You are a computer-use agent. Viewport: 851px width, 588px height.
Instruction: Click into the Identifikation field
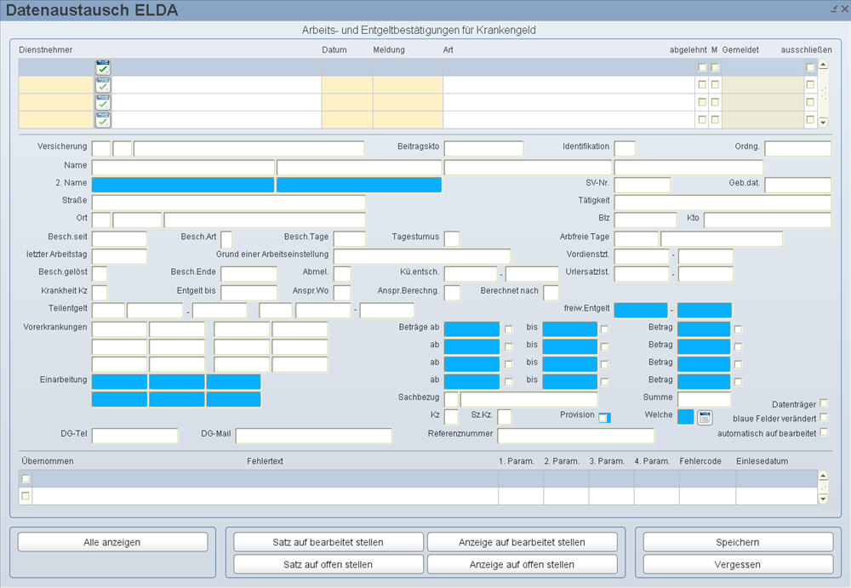[625, 148]
